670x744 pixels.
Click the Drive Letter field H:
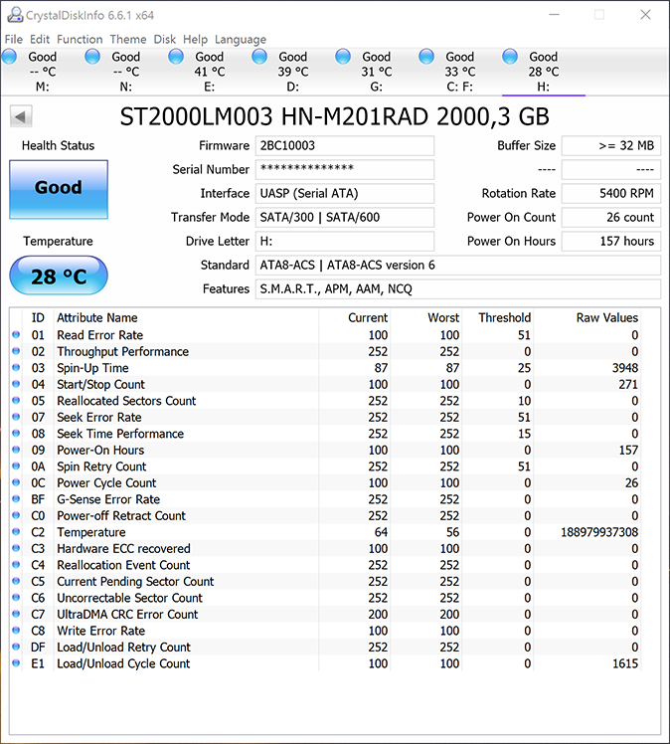click(x=345, y=241)
